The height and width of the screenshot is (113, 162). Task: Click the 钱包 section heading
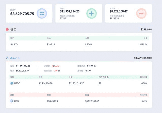point(13,30)
